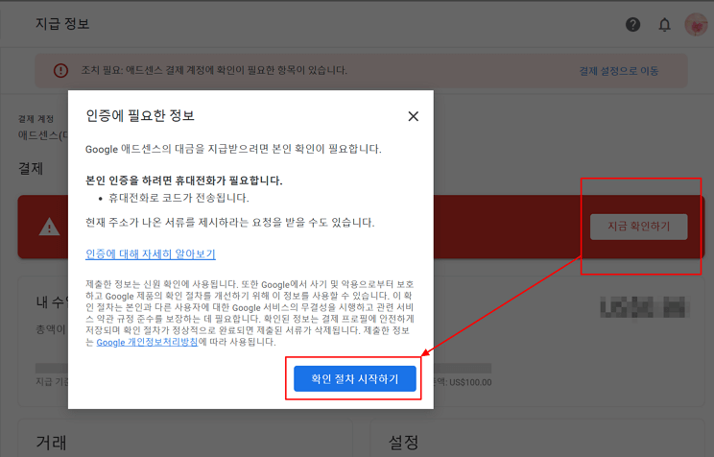Click the 결제 section heading
Image resolution: width=714 pixels, height=457 pixels.
(31, 168)
